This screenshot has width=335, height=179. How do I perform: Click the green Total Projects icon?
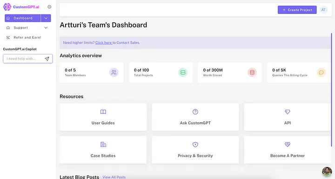click(x=183, y=73)
